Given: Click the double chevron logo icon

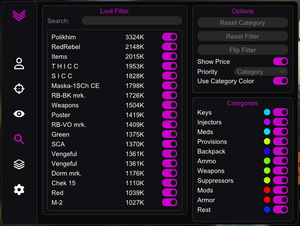Looking at the screenshot, I should (19, 15).
